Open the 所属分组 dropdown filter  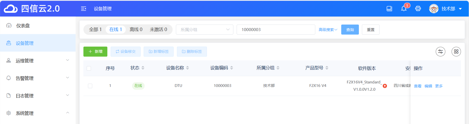(204, 30)
